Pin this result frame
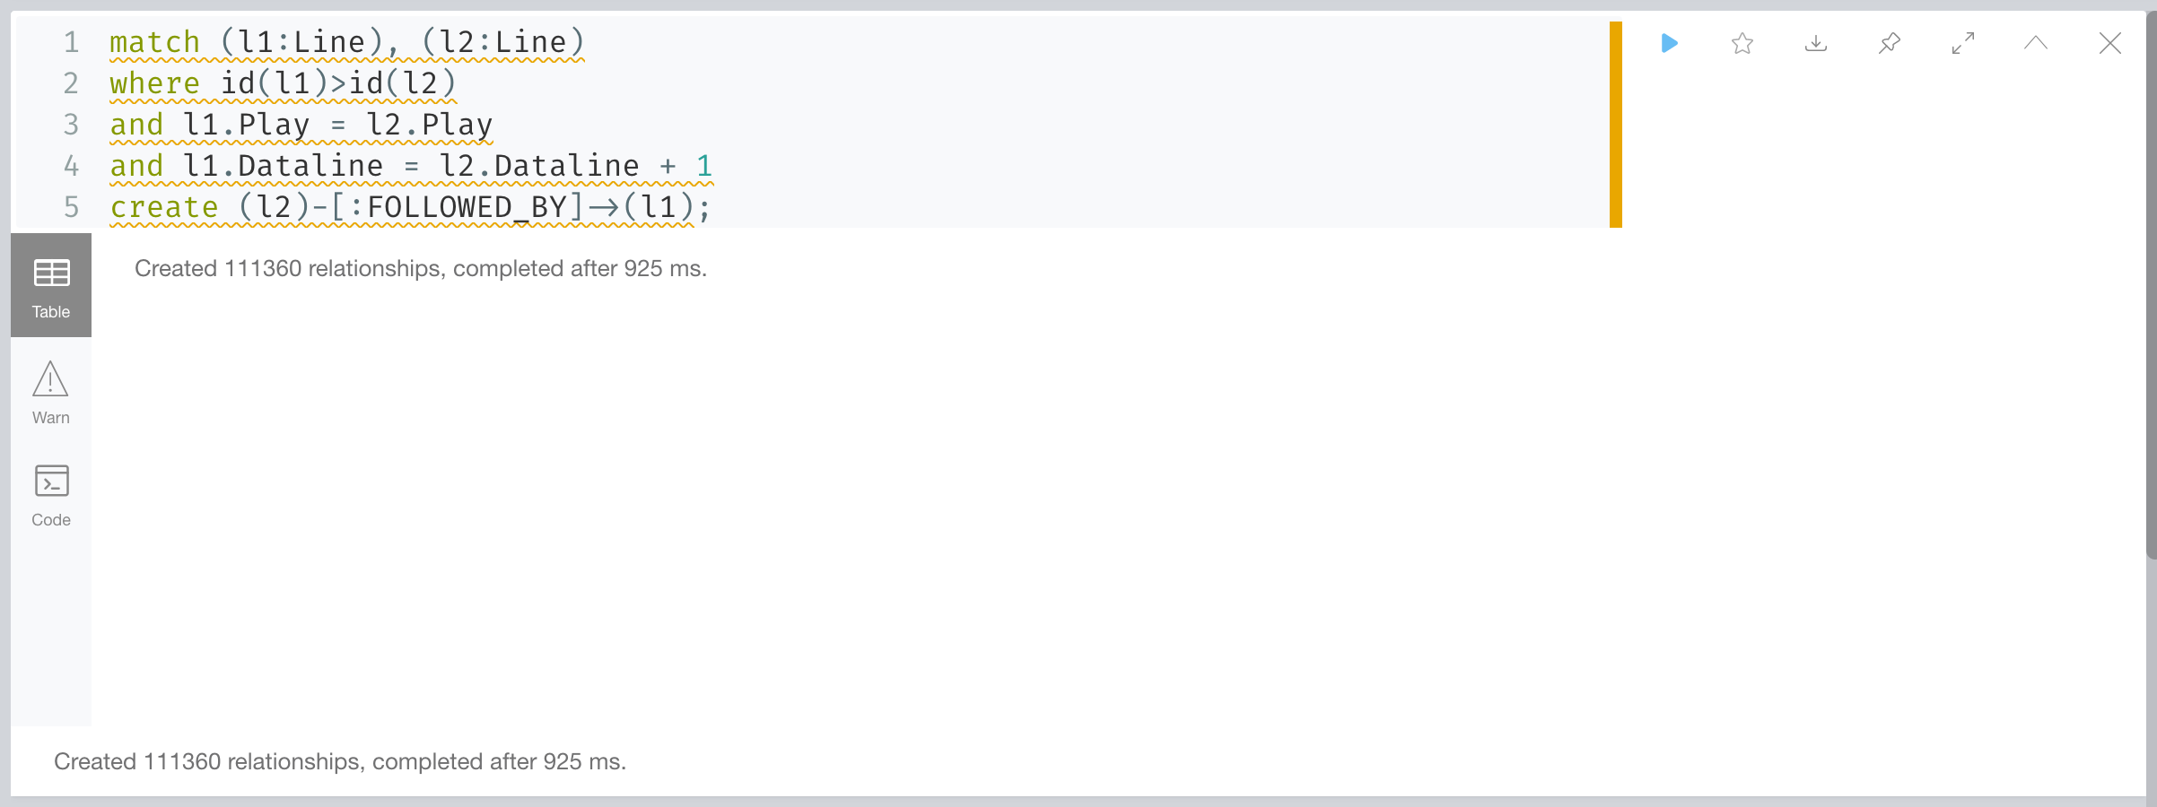 pyautogui.click(x=1890, y=43)
